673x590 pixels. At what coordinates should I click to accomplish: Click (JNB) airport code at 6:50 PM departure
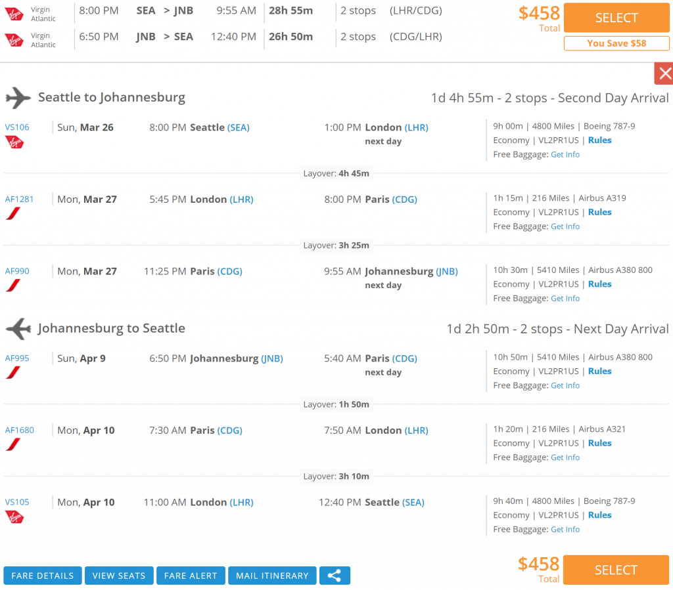(x=272, y=358)
